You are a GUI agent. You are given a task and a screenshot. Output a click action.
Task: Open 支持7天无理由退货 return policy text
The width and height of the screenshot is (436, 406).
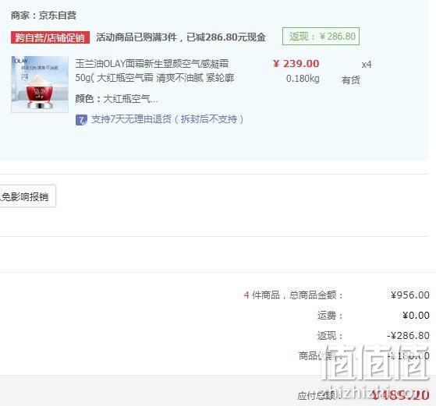click(168, 119)
